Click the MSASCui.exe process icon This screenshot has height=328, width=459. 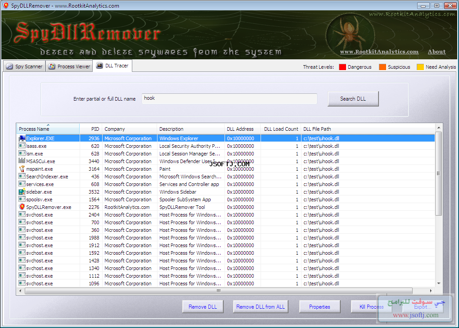pyautogui.click(x=22, y=161)
